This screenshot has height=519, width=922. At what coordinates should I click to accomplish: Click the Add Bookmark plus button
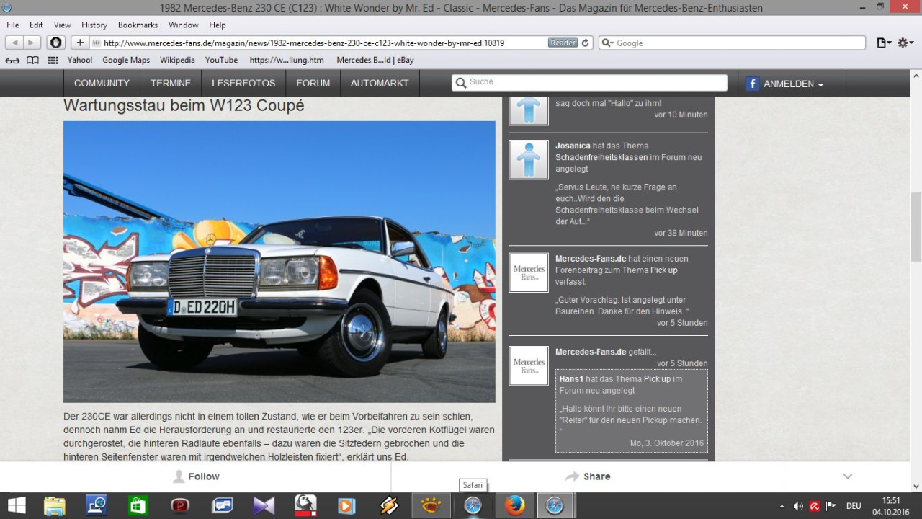point(80,43)
